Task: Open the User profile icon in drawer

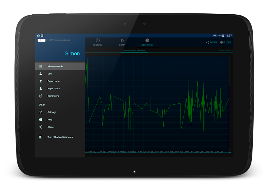Action: click(41, 74)
